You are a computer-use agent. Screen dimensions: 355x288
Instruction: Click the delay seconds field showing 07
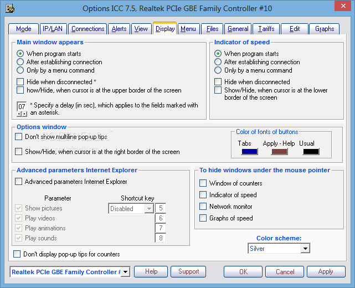tap(22, 106)
